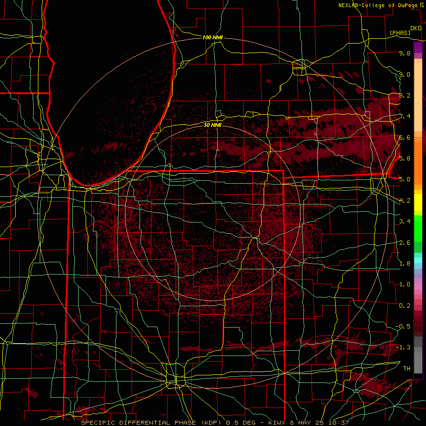Click the 8.2 value on the color scale
This screenshot has width=426, height=426.
[405, 95]
